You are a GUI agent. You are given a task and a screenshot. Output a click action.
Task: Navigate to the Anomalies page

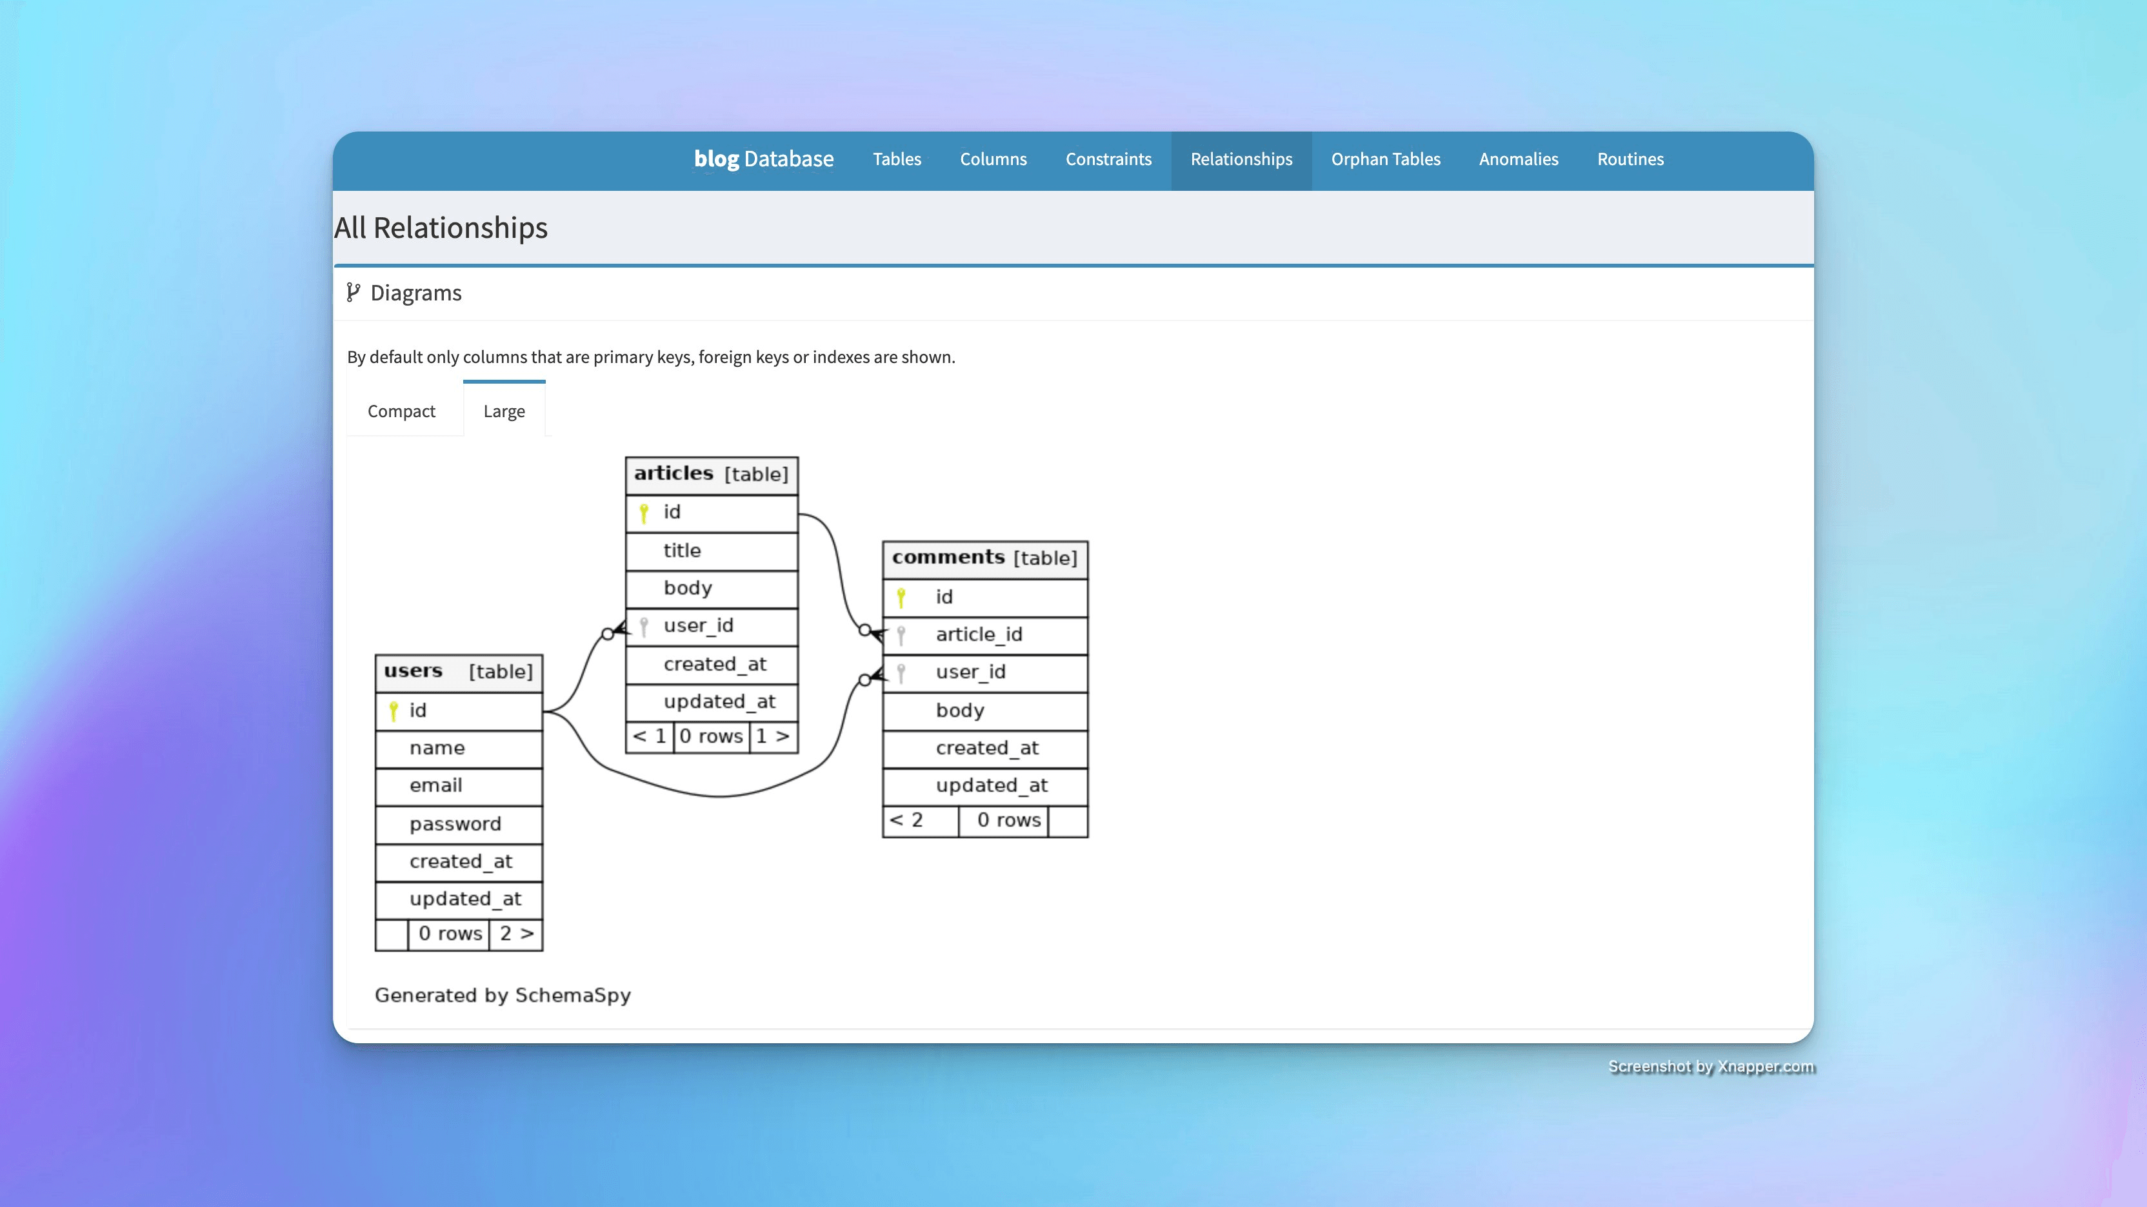(x=1518, y=159)
